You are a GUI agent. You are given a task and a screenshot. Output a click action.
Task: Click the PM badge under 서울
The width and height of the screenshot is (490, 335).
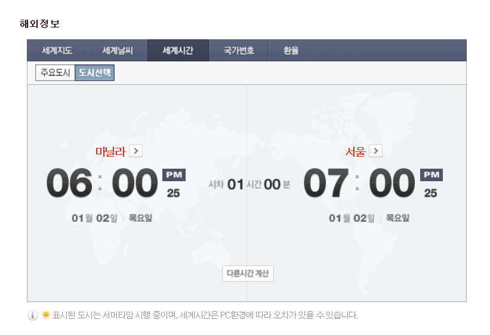pos(432,175)
